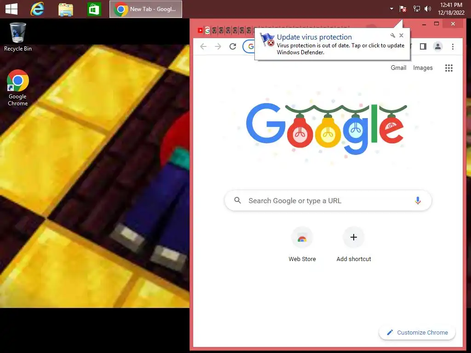
Task: Go forward in Chrome
Action: [218, 46]
